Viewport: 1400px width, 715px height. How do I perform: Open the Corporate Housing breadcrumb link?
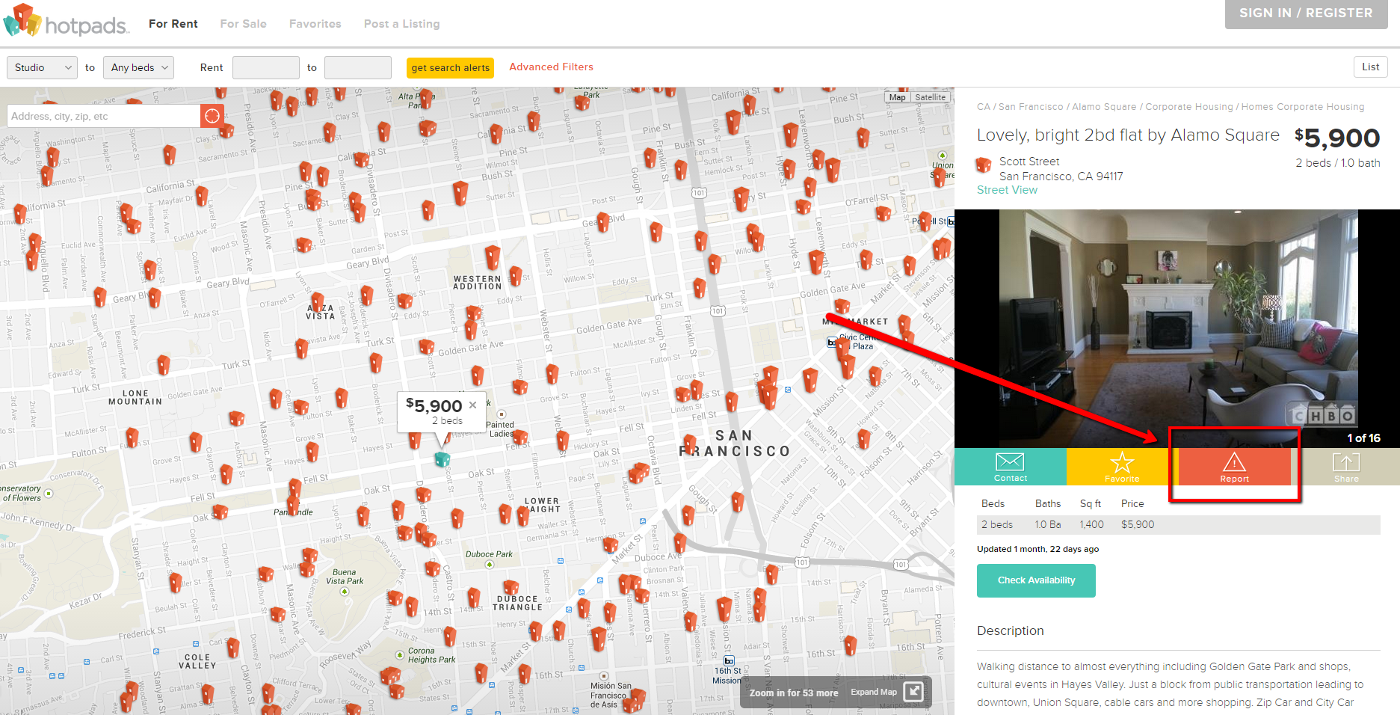1189,107
